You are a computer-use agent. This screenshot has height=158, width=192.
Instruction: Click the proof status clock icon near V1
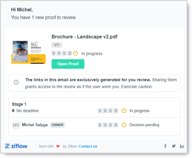75,53
